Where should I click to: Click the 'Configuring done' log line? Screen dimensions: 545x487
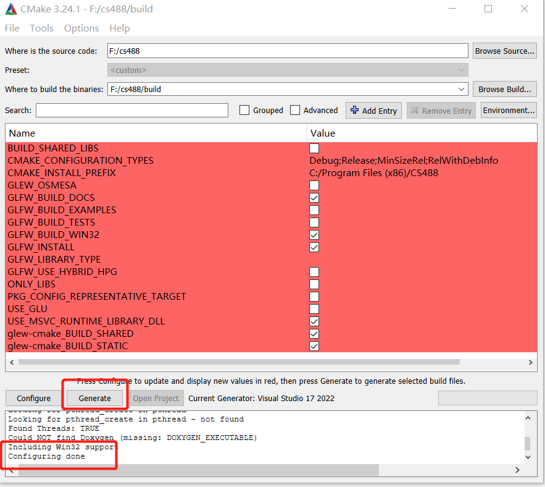point(46,456)
